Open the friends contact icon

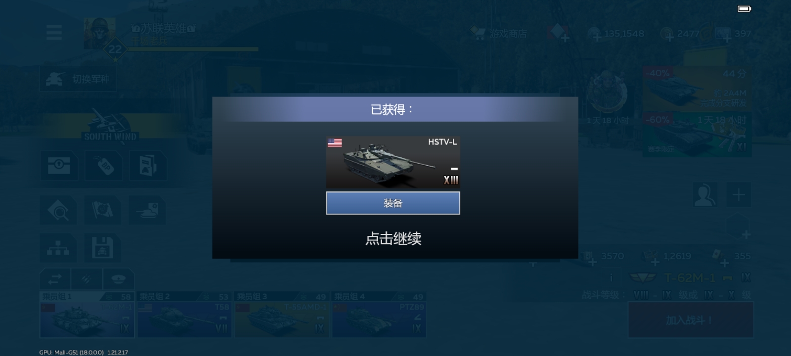tap(705, 194)
